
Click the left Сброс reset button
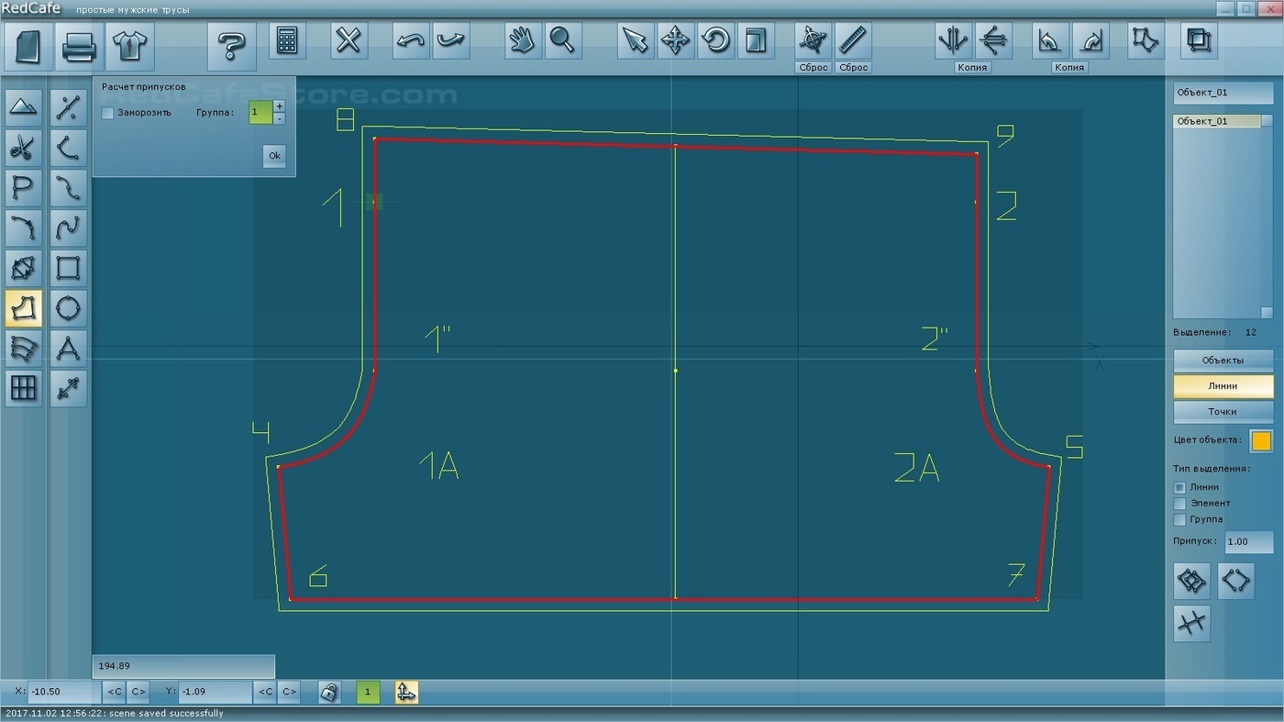(x=813, y=68)
